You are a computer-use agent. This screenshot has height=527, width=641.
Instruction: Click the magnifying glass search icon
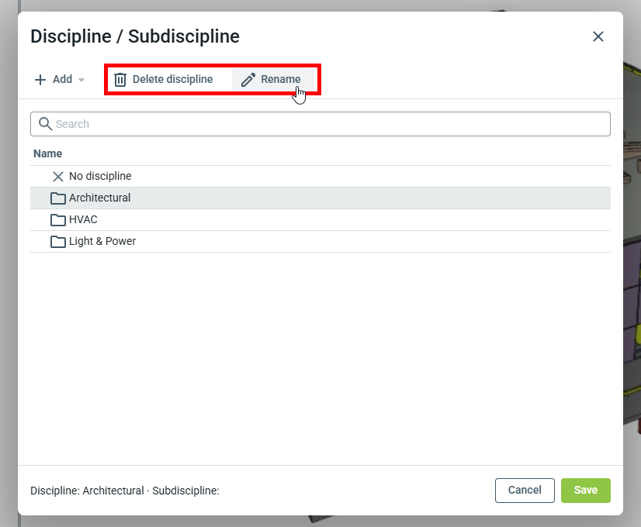click(45, 124)
